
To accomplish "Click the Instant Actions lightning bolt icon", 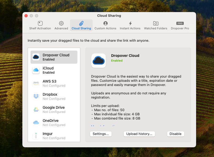I will (130, 23).
